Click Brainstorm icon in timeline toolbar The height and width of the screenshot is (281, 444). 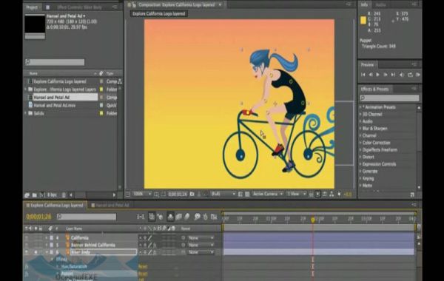(x=198, y=217)
